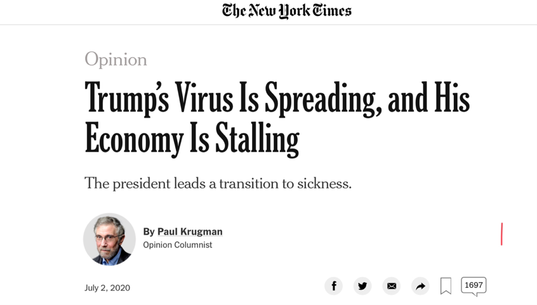Go to the Opinion section label
Screen dimensions: 537x305
tap(116, 59)
